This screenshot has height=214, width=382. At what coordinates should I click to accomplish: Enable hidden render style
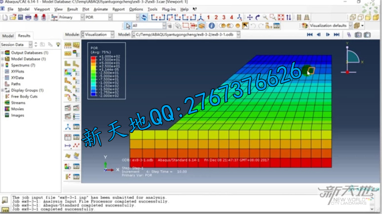[x=361, y=17]
